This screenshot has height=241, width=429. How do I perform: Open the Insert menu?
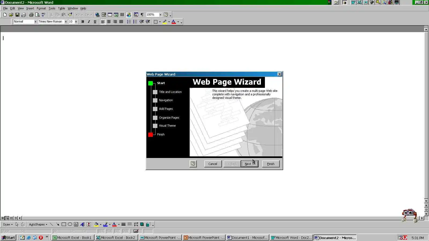tap(30, 8)
